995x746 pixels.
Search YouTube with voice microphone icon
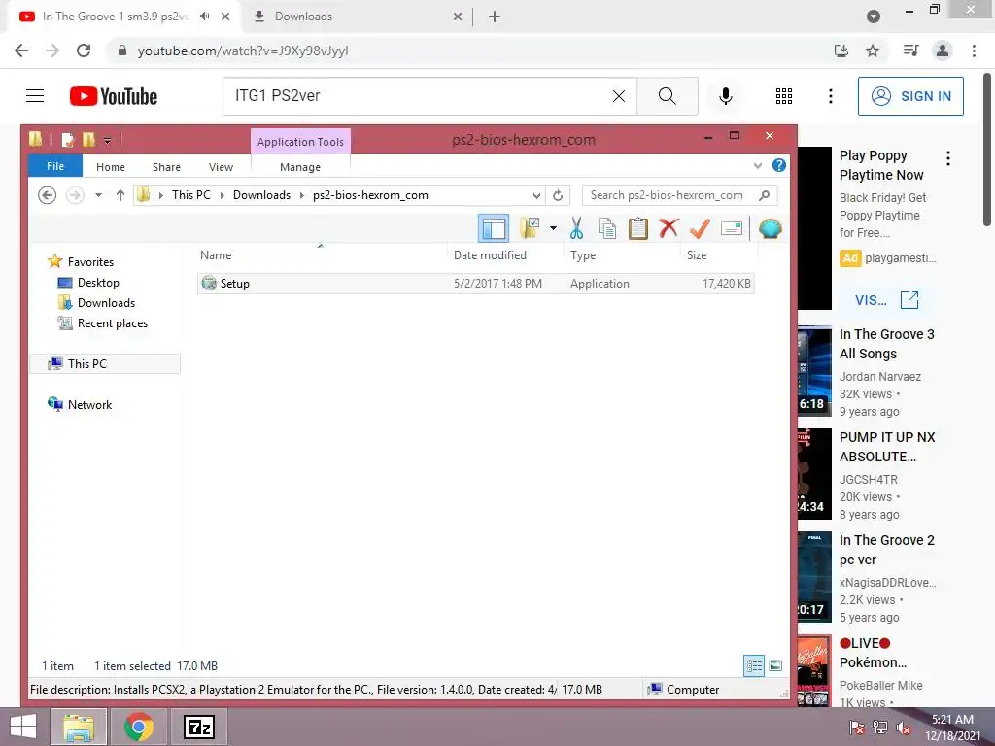(725, 96)
